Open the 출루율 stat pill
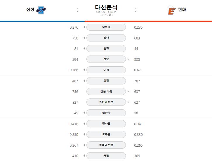This screenshot has height=161, width=212. (106, 134)
